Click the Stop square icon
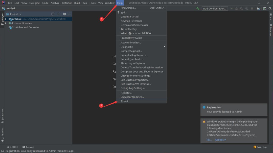273x153 pixels. pyautogui.click(x=252, y=8)
